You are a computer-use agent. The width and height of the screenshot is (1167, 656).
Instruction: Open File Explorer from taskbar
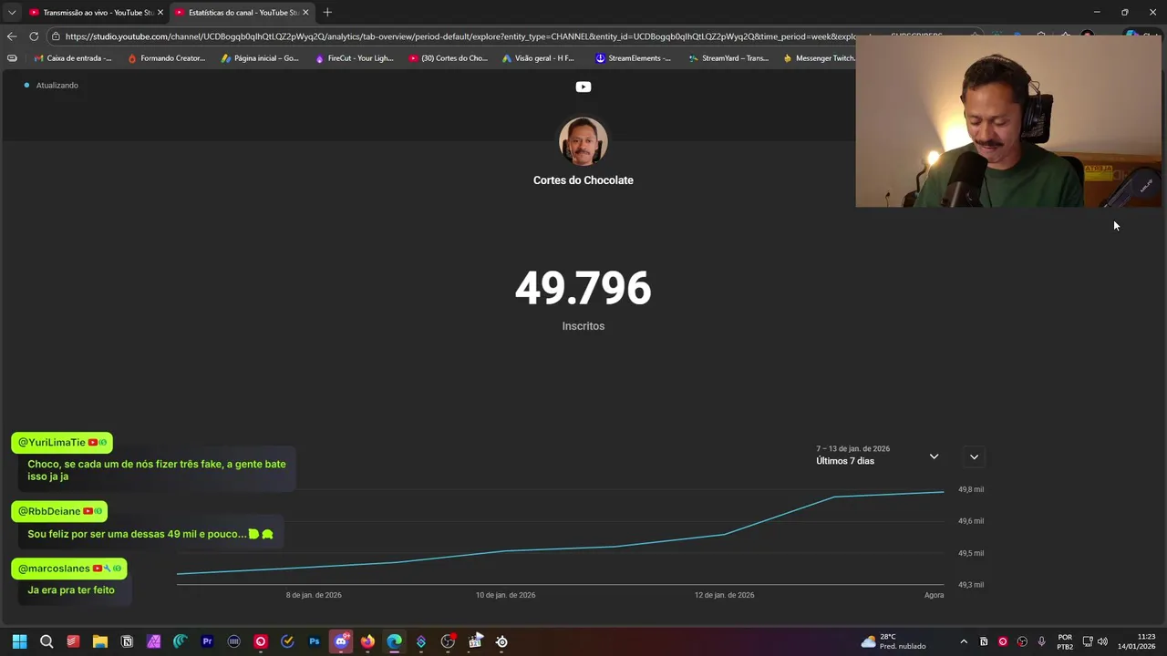100,641
